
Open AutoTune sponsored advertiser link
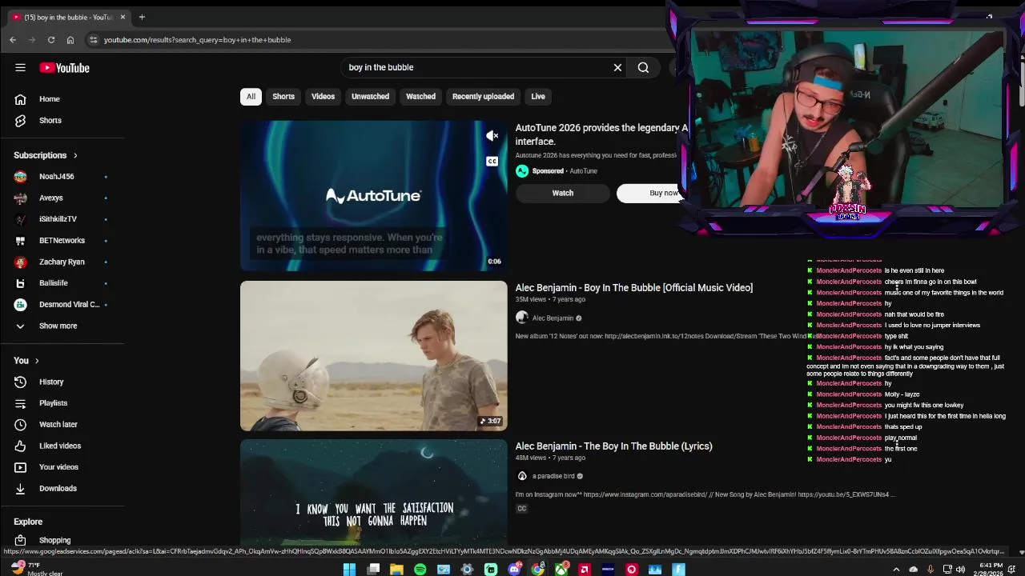583,171
